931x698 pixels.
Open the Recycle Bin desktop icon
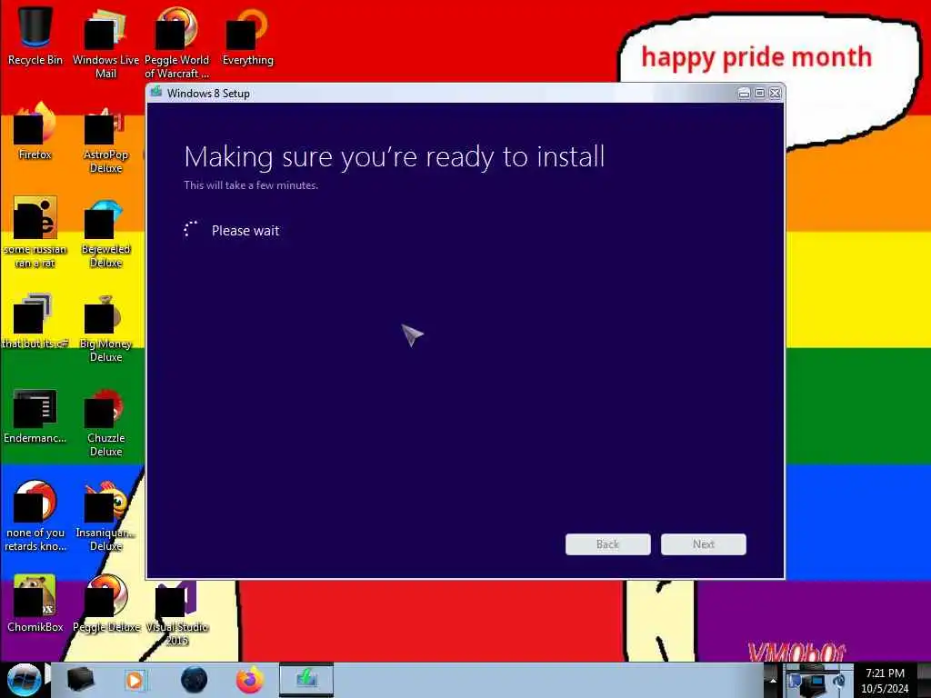pos(35,35)
